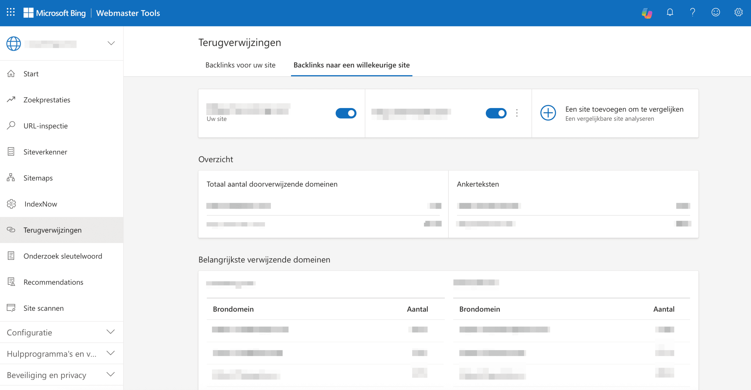Image resolution: width=751 pixels, height=390 pixels.
Task: Toggle the compared site's switch
Action: click(x=496, y=113)
